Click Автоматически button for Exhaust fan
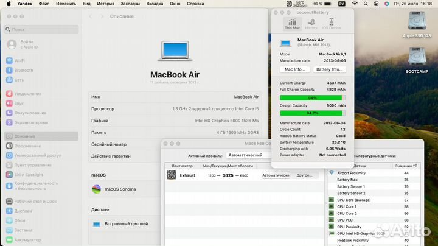Image resolution: width=438 pixels, height=246 pixels. tap(276, 175)
